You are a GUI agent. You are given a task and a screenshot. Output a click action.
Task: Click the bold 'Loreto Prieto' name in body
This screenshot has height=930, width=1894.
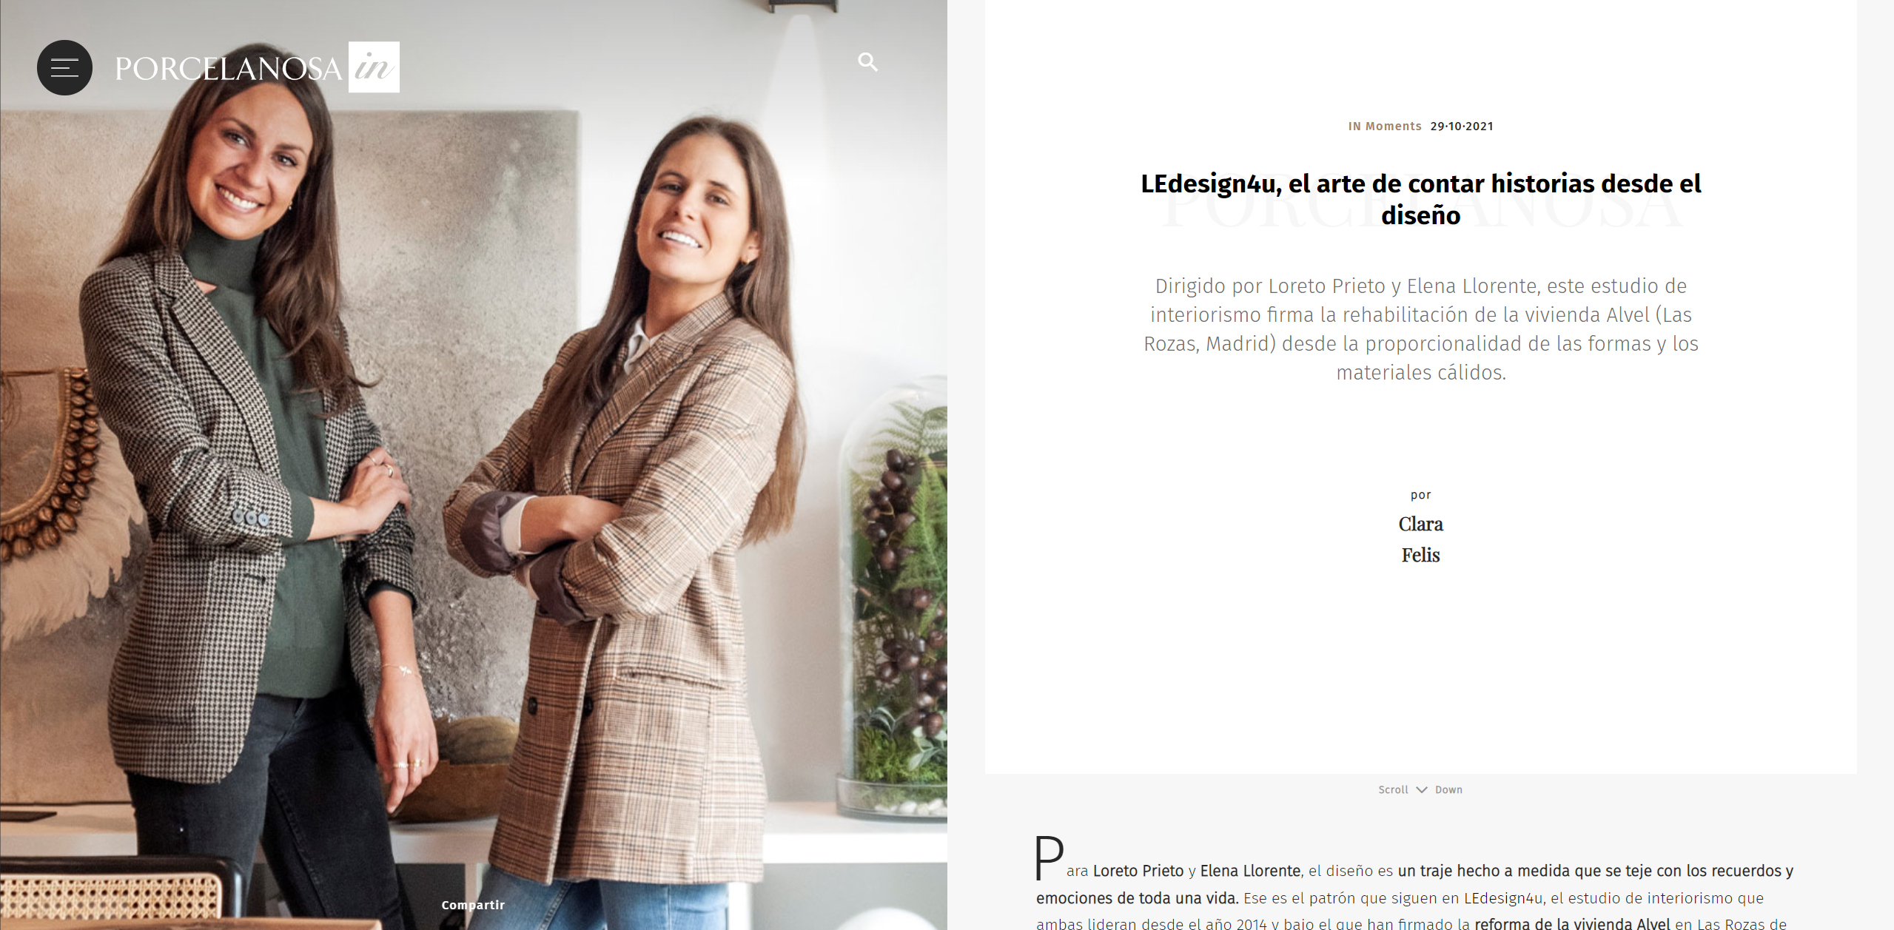tap(1138, 871)
